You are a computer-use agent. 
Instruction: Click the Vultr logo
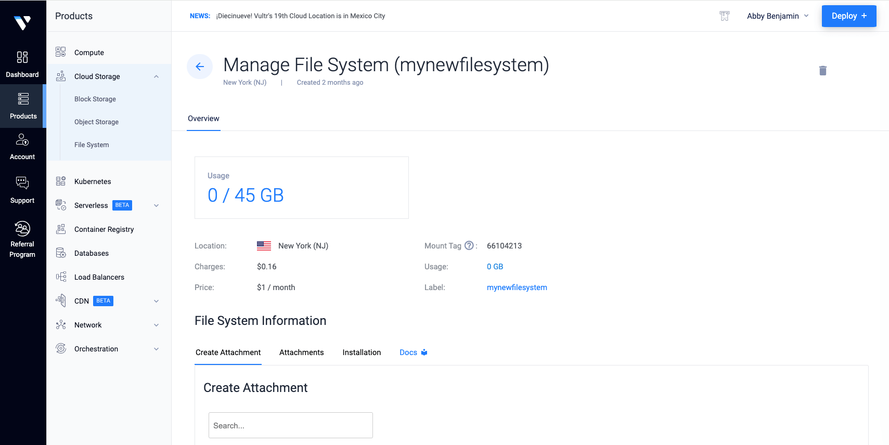[22, 22]
